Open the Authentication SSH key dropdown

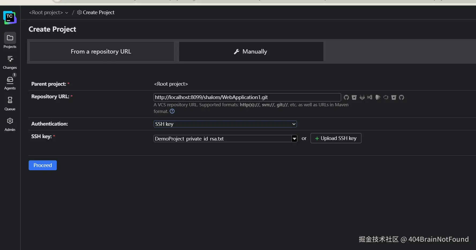225,124
